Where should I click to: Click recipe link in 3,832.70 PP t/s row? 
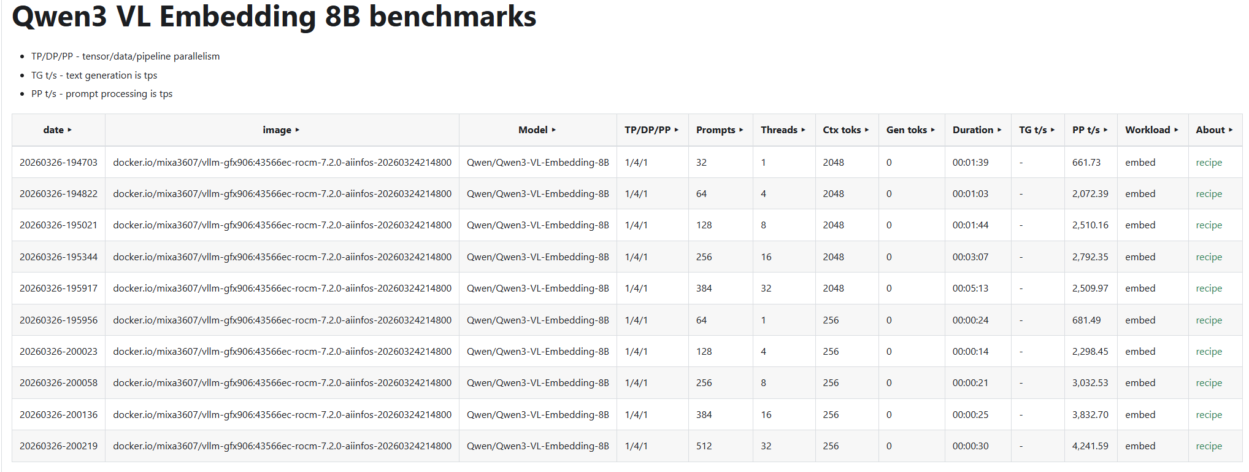(x=1209, y=415)
